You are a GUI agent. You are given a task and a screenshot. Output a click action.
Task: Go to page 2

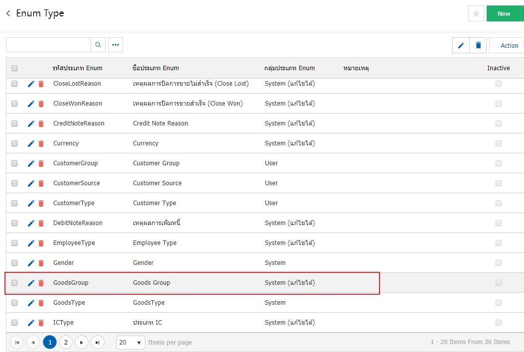pos(66,343)
